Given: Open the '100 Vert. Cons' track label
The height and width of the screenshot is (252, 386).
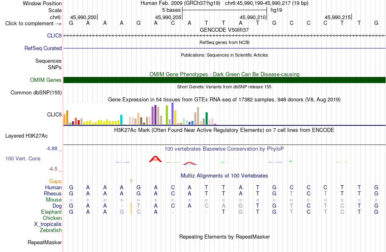Looking at the screenshot, I should coord(23,158).
